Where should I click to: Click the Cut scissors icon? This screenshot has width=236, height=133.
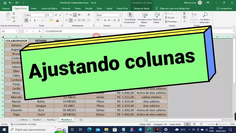click(x=14, y=14)
